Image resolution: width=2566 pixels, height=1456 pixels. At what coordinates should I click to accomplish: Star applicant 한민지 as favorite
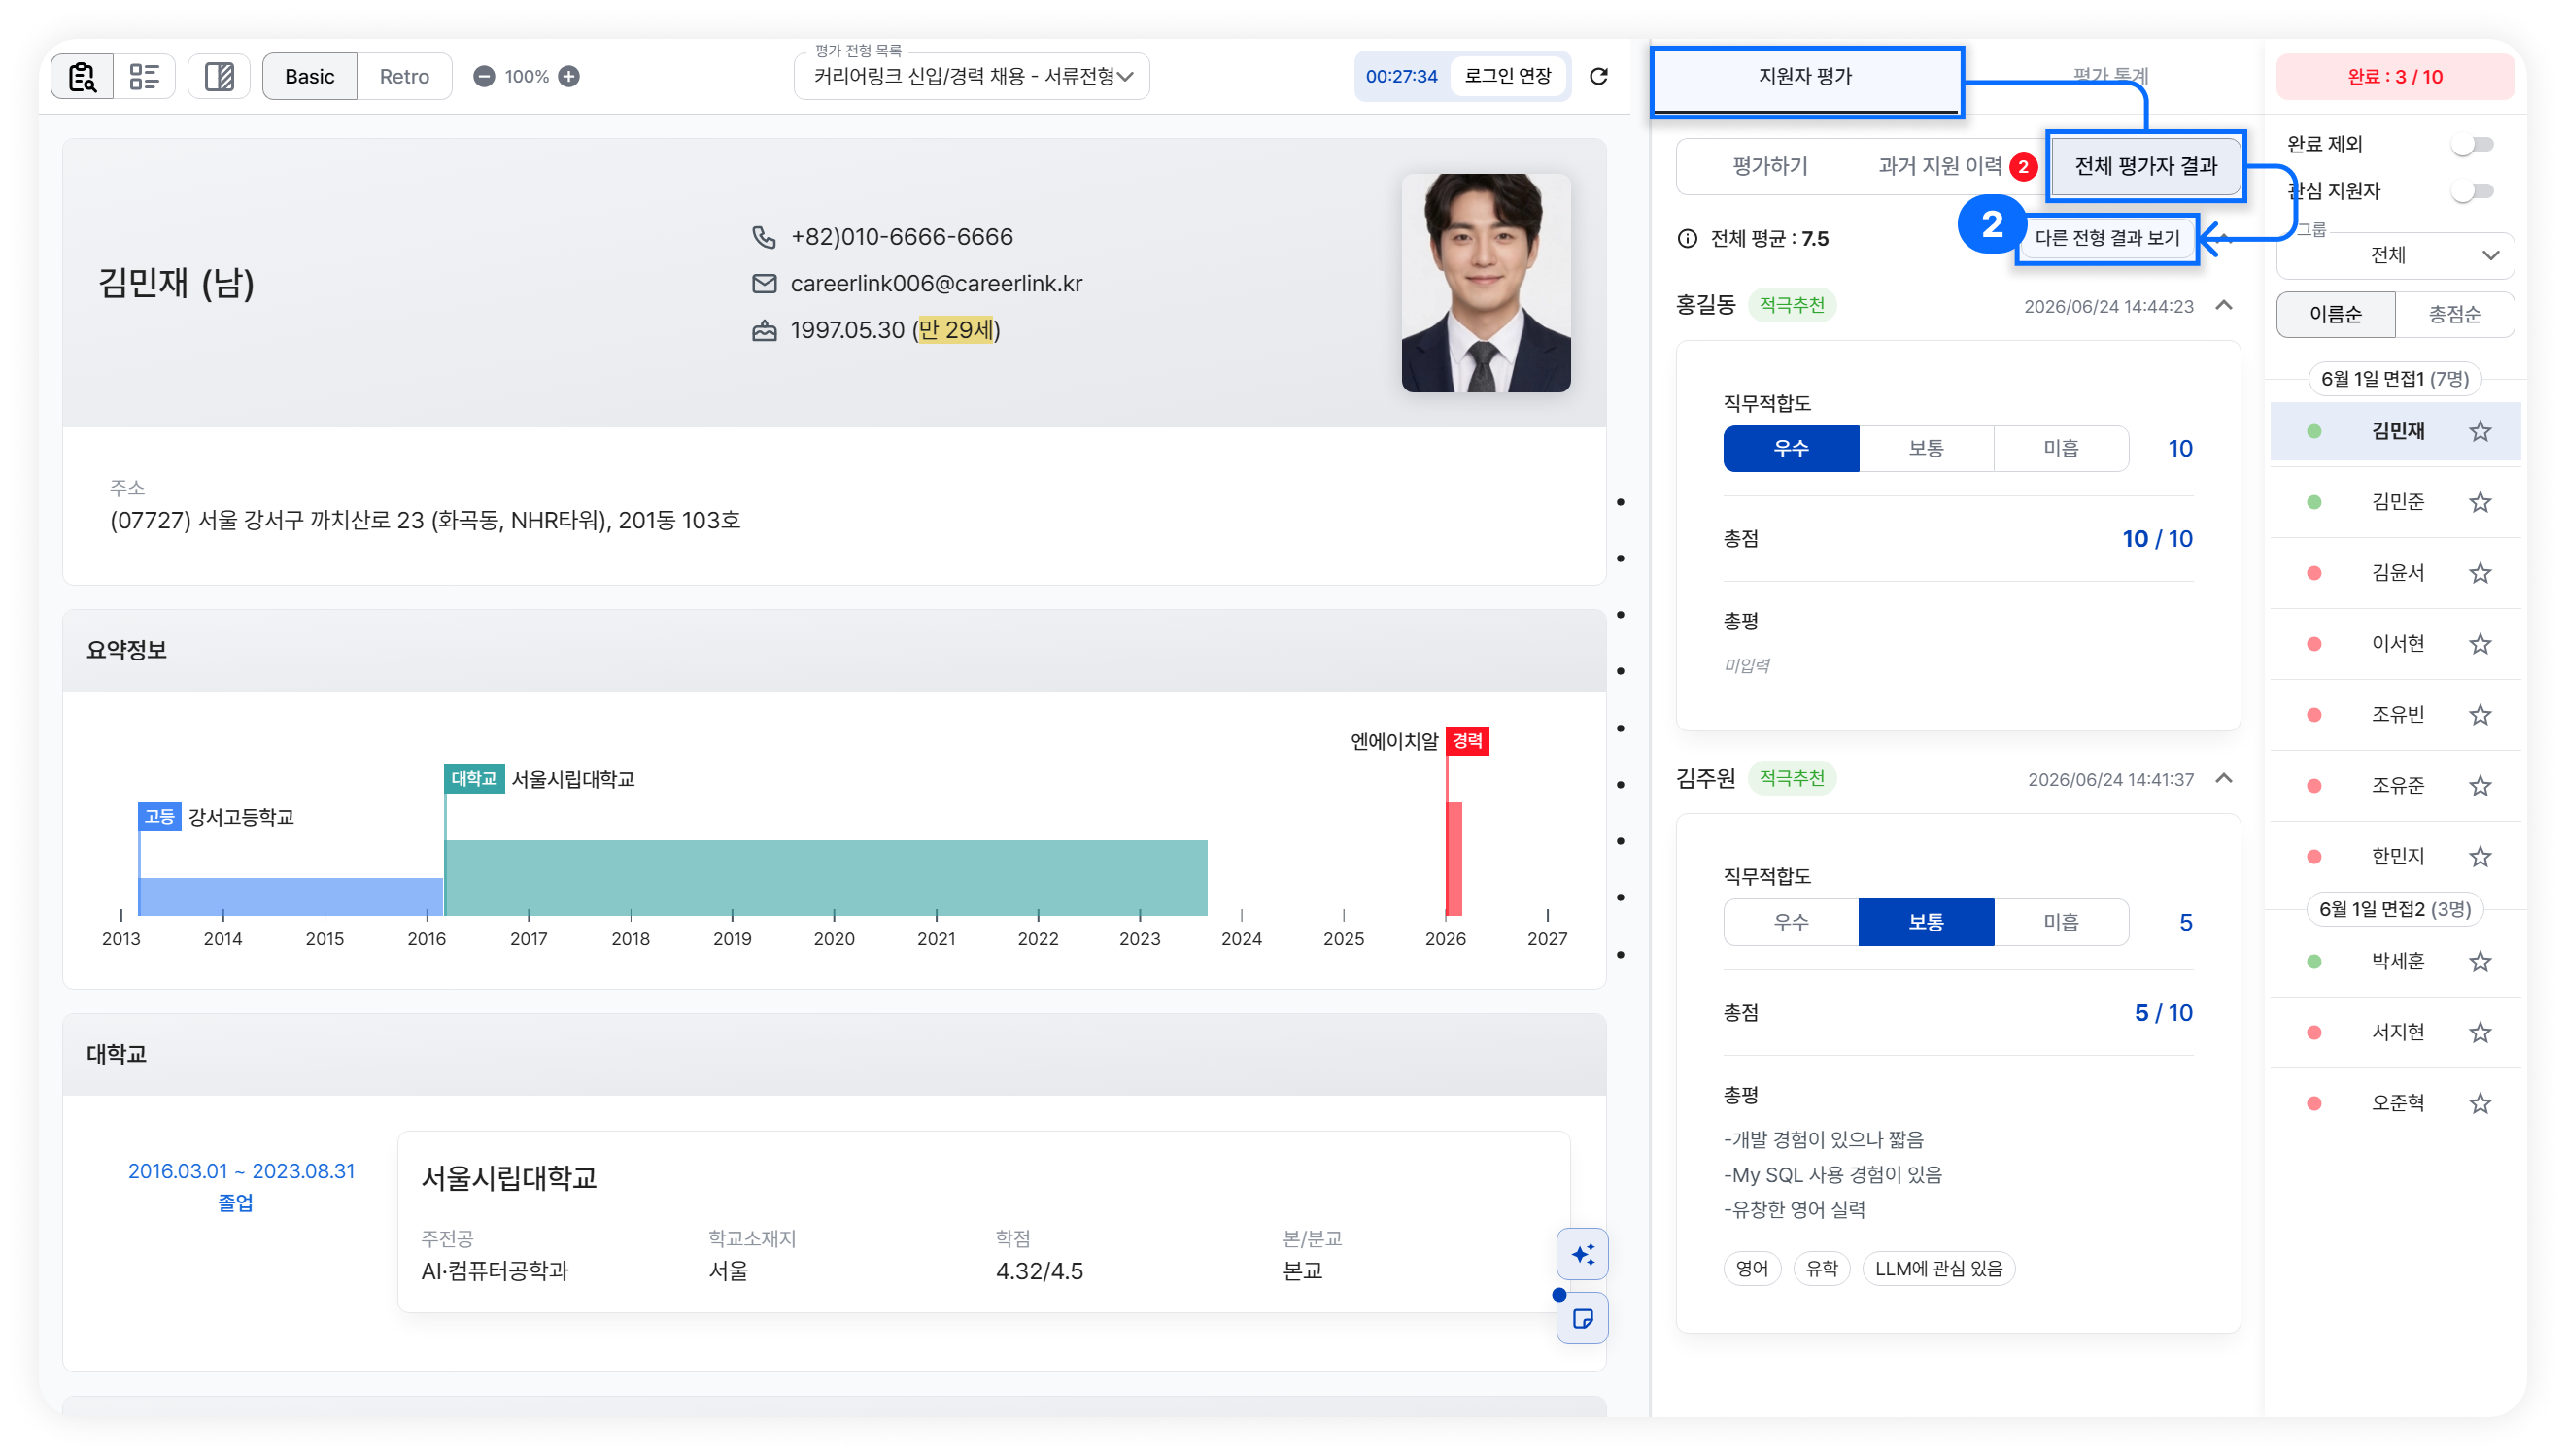2480,857
